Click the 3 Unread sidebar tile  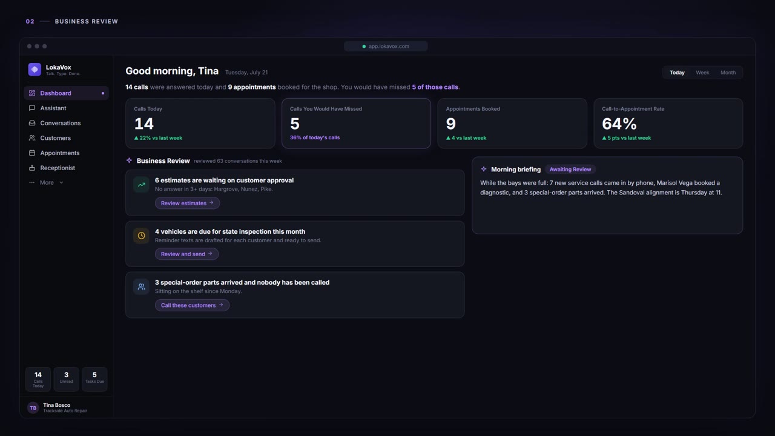pyautogui.click(x=66, y=379)
